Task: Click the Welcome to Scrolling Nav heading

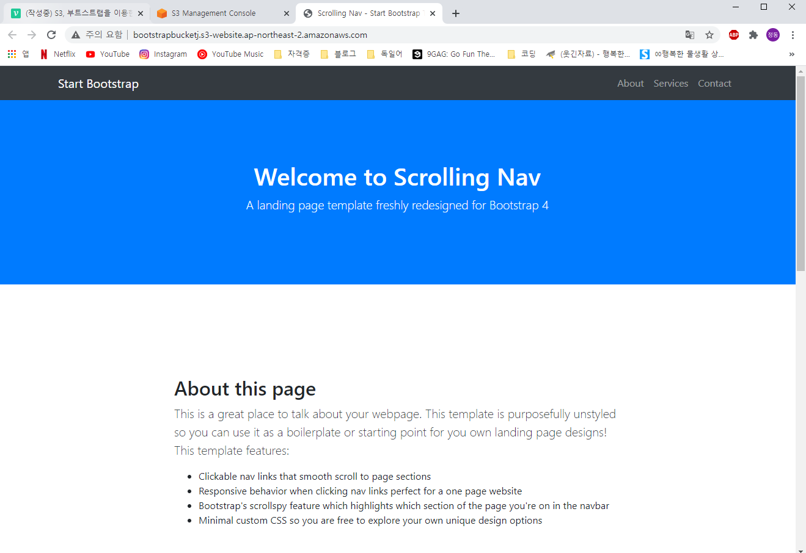Action: [397, 178]
